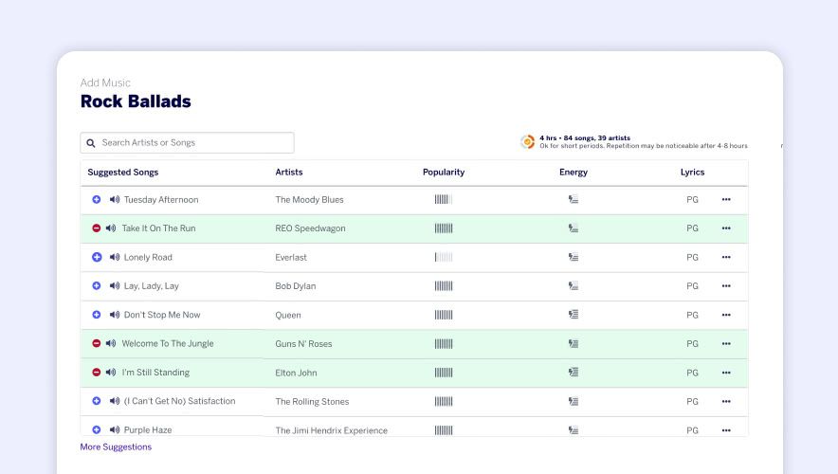The image size is (838, 474).
Task: Click the station variety status icon
Action: (x=528, y=142)
